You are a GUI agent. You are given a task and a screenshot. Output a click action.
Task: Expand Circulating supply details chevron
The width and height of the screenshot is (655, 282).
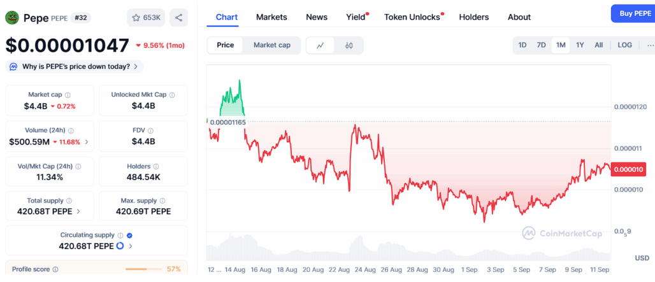point(131,246)
